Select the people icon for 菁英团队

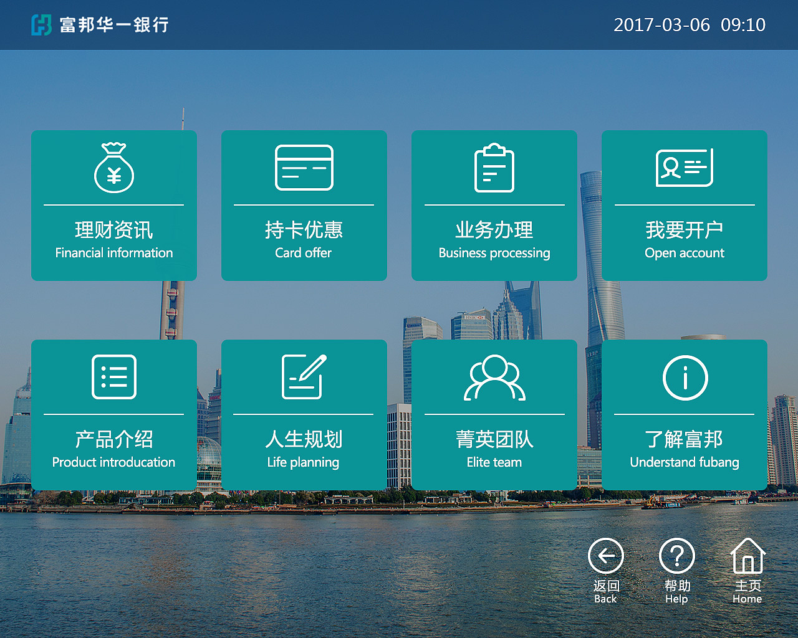pos(494,377)
